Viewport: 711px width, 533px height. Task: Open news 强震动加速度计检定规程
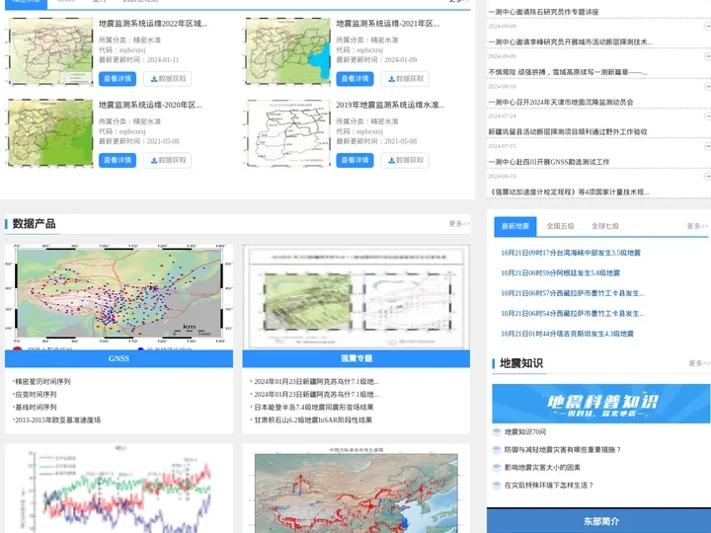click(569, 191)
